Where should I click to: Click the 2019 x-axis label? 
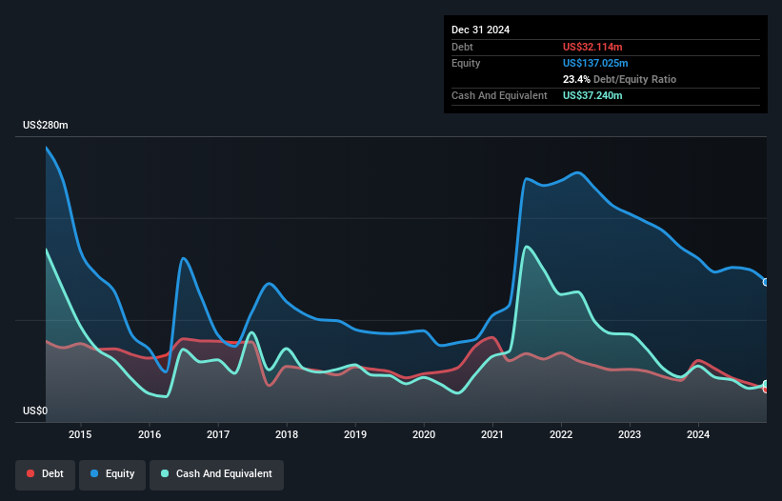(355, 434)
